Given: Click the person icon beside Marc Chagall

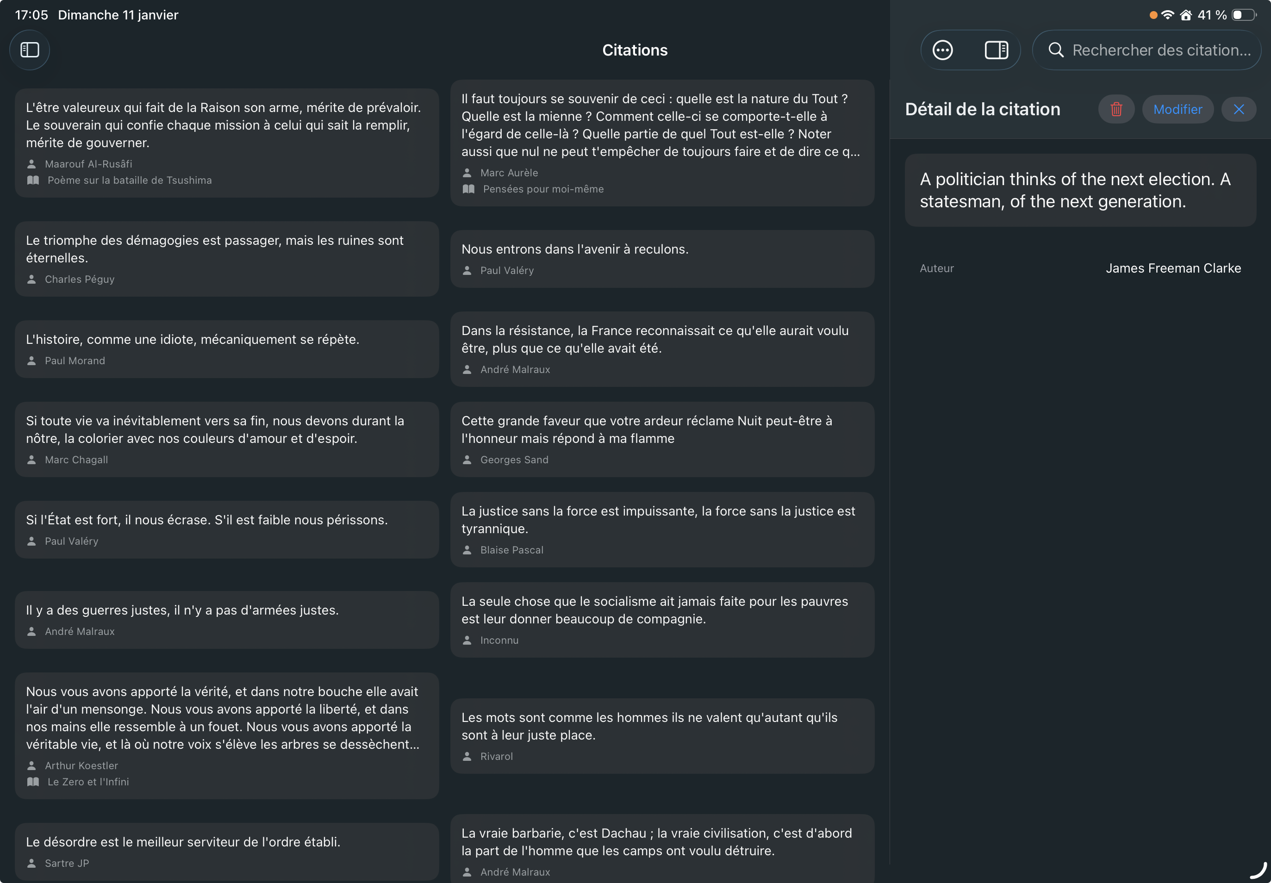Looking at the screenshot, I should (32, 460).
